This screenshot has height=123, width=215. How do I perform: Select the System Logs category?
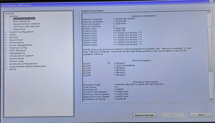point(16,61)
